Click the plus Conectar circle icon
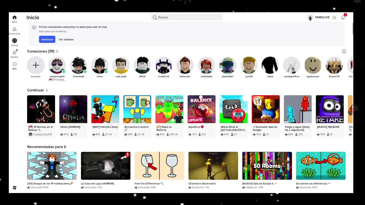Viewport: 365px width, 205px height. tap(36, 65)
